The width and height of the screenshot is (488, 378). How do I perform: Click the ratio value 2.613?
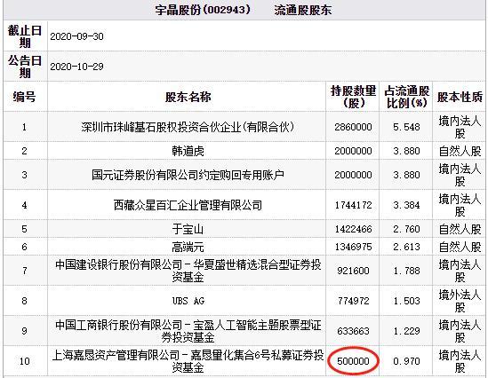click(406, 247)
